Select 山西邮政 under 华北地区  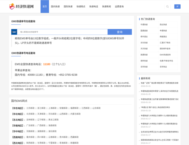[63, 114]
